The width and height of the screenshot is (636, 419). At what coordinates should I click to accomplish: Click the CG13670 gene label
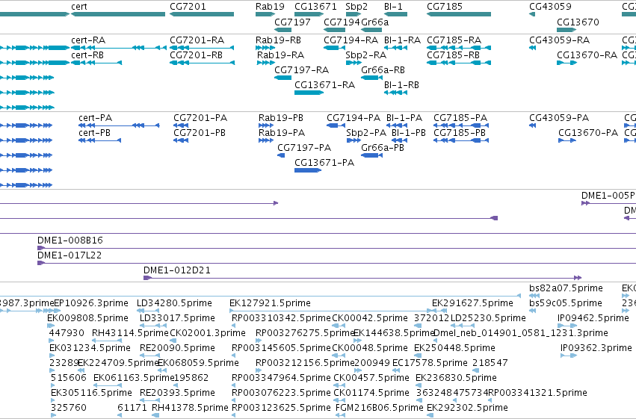(578, 22)
